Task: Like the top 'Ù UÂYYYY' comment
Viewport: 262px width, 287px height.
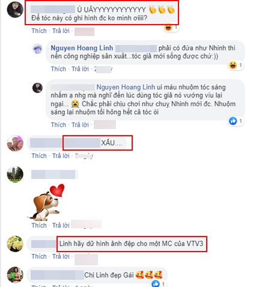Action: 39,31
